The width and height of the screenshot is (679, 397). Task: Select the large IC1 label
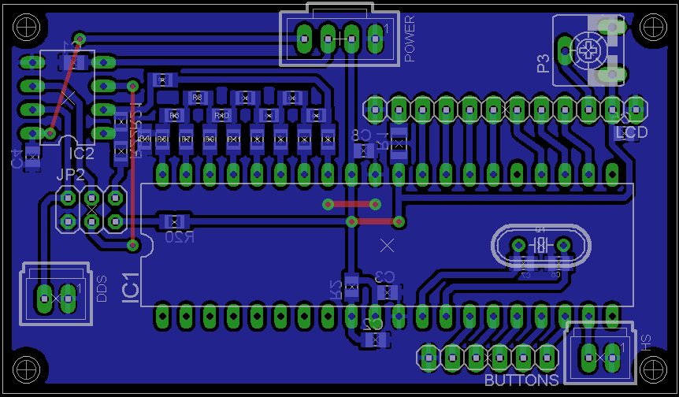[x=132, y=288]
